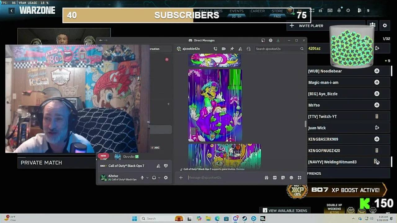Click View Available Tokens

(285, 211)
